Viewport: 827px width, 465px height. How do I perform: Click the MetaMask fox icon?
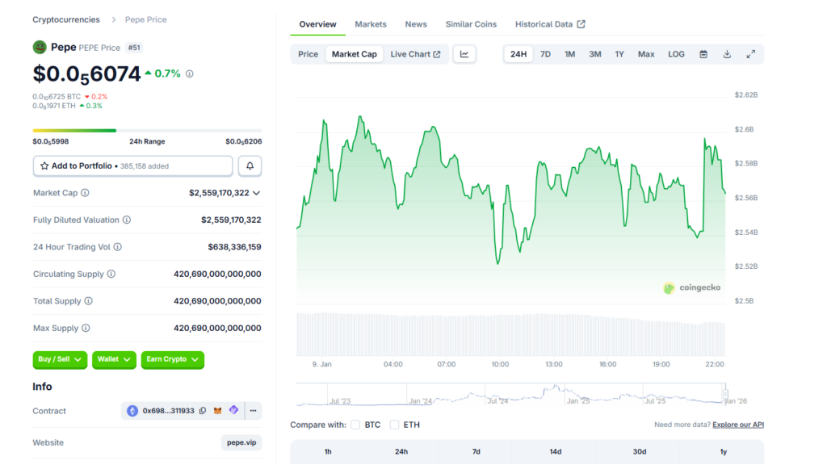coord(217,411)
